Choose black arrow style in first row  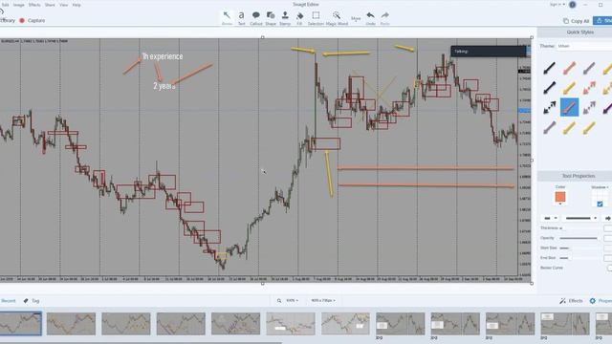point(549,68)
